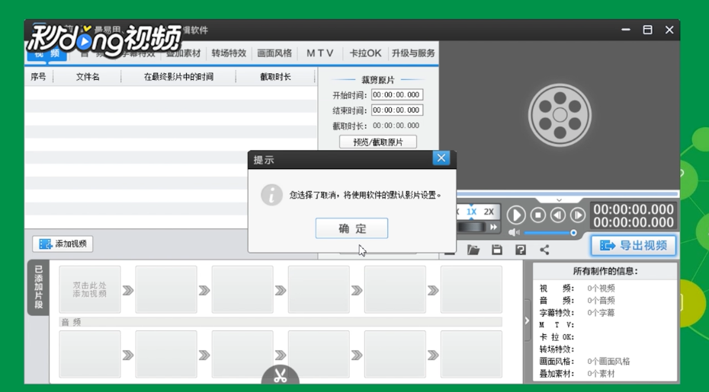Screen dimensions: 709x392
Task: Click 添加视频 add video button
Action: (63, 244)
